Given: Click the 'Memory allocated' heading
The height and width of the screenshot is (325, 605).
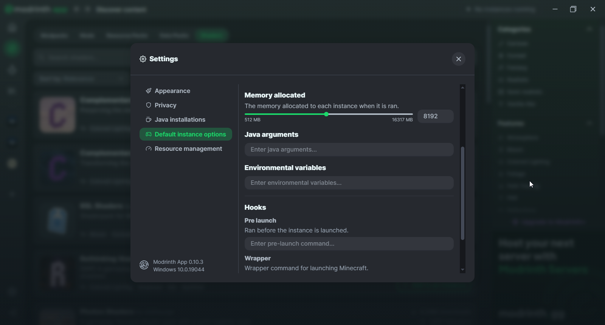Looking at the screenshot, I should click(x=275, y=95).
